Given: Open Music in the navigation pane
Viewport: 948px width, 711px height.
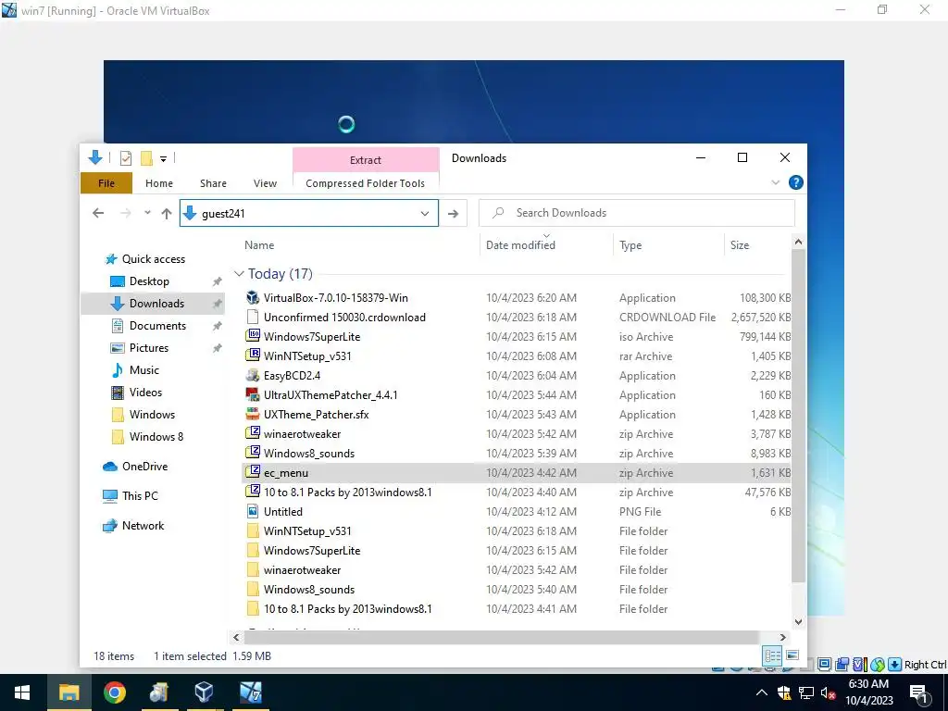Looking at the screenshot, I should pyautogui.click(x=143, y=370).
